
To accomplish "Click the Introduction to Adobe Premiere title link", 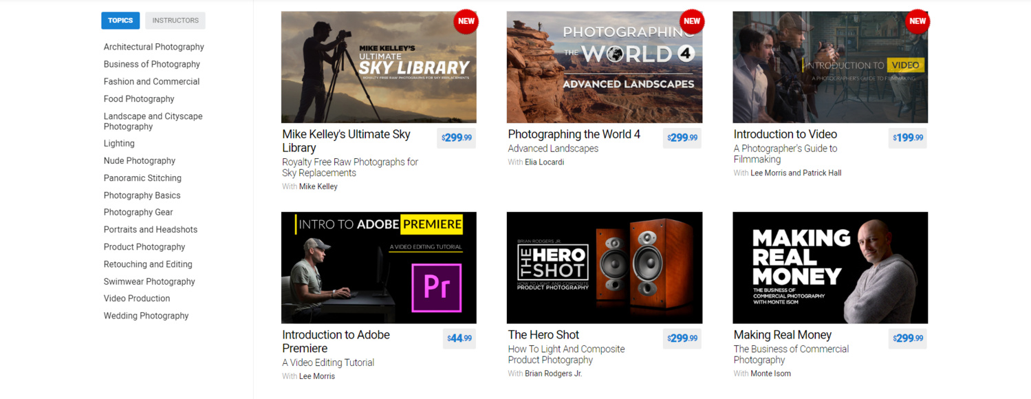I will (336, 342).
